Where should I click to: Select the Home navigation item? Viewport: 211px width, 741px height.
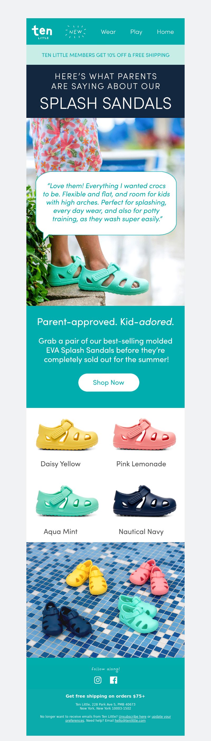click(x=165, y=32)
